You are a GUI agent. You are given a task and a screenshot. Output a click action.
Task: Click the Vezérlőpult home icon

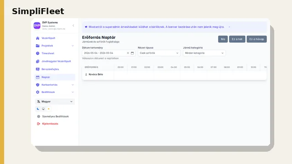pos(37,38)
